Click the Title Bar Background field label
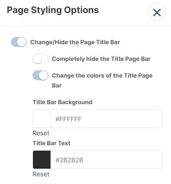Image resolution: width=171 pixels, height=184 pixels. (62, 102)
